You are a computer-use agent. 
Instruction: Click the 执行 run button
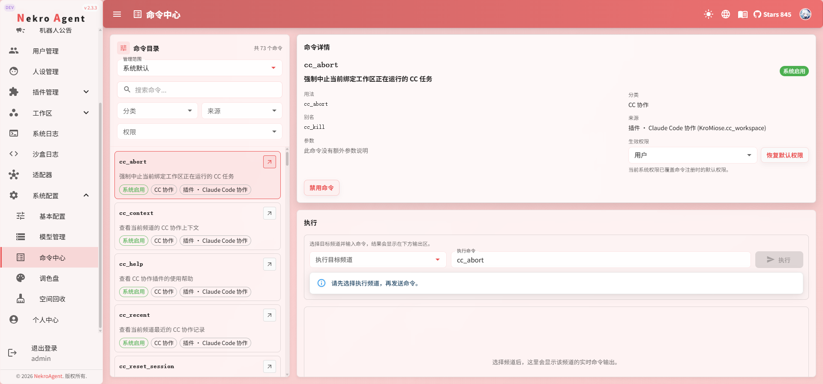click(779, 260)
